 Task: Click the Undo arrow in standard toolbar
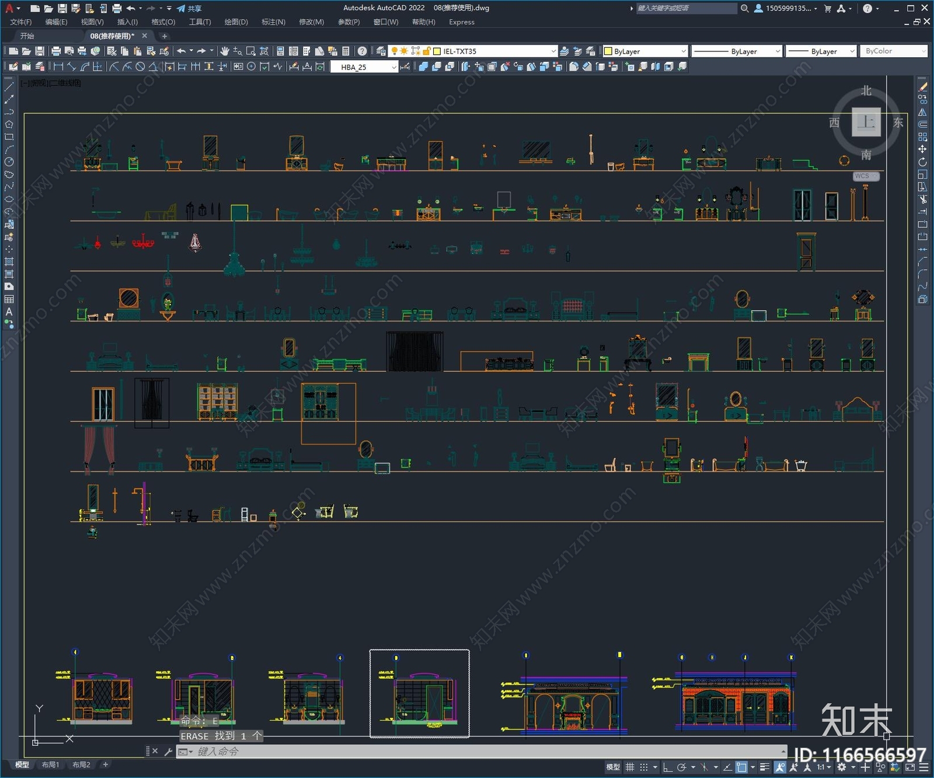[182, 51]
